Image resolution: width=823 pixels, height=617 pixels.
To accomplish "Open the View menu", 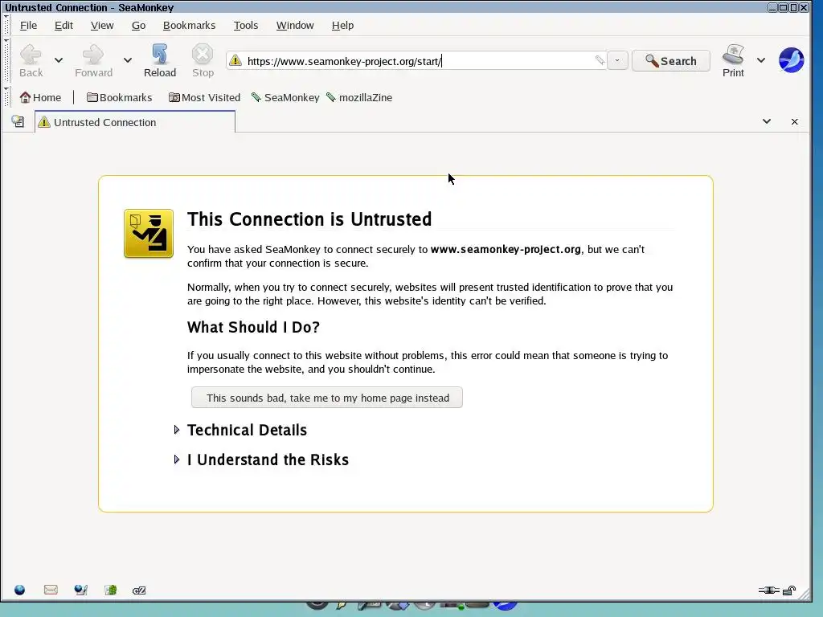I will tap(102, 25).
